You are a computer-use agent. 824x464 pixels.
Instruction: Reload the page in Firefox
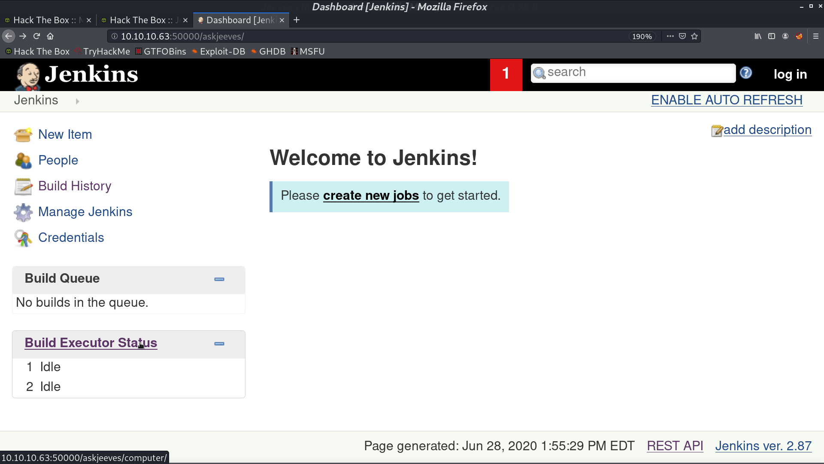click(x=37, y=37)
